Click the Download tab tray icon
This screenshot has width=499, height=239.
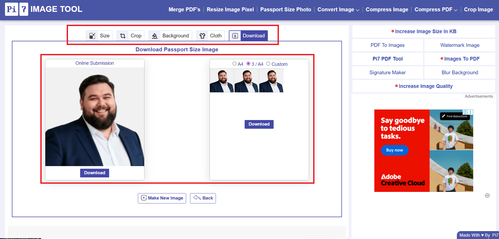click(x=235, y=36)
